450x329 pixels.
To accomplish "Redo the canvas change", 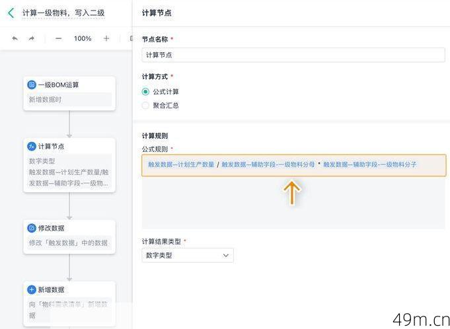I will click(x=32, y=38).
